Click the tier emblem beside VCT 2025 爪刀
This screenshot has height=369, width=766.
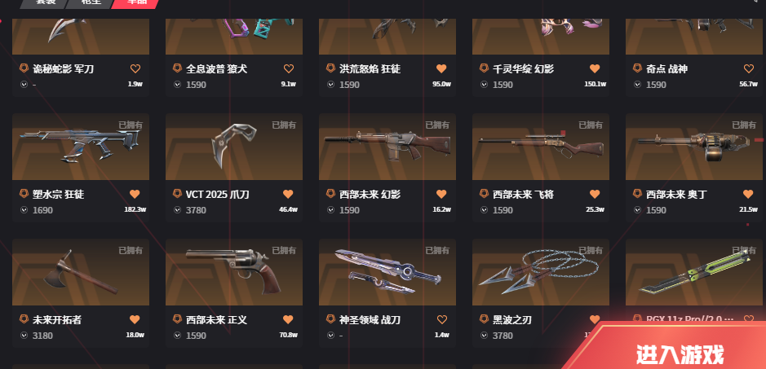(177, 194)
